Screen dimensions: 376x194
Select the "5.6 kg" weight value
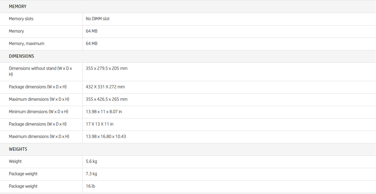(91, 161)
